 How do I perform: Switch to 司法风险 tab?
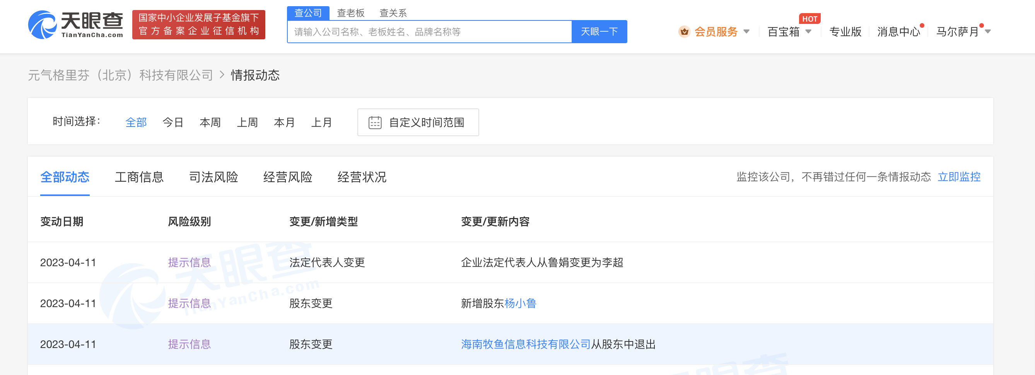point(213,177)
